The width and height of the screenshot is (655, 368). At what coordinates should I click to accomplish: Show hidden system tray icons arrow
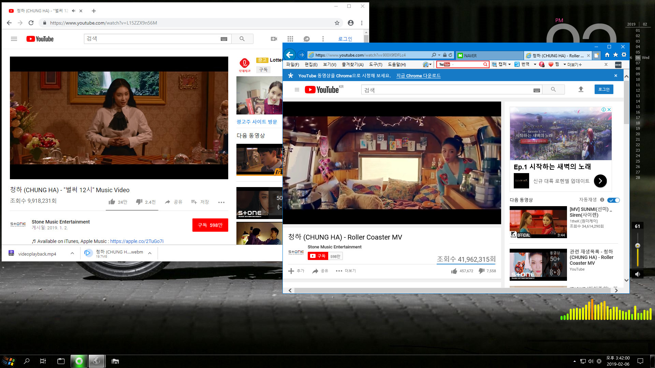coord(574,361)
